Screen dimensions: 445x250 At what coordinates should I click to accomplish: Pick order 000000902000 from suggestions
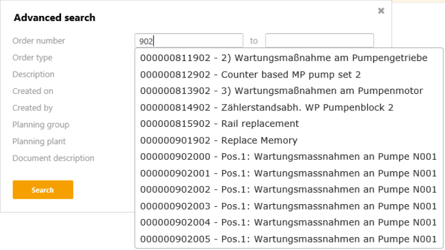pos(288,157)
